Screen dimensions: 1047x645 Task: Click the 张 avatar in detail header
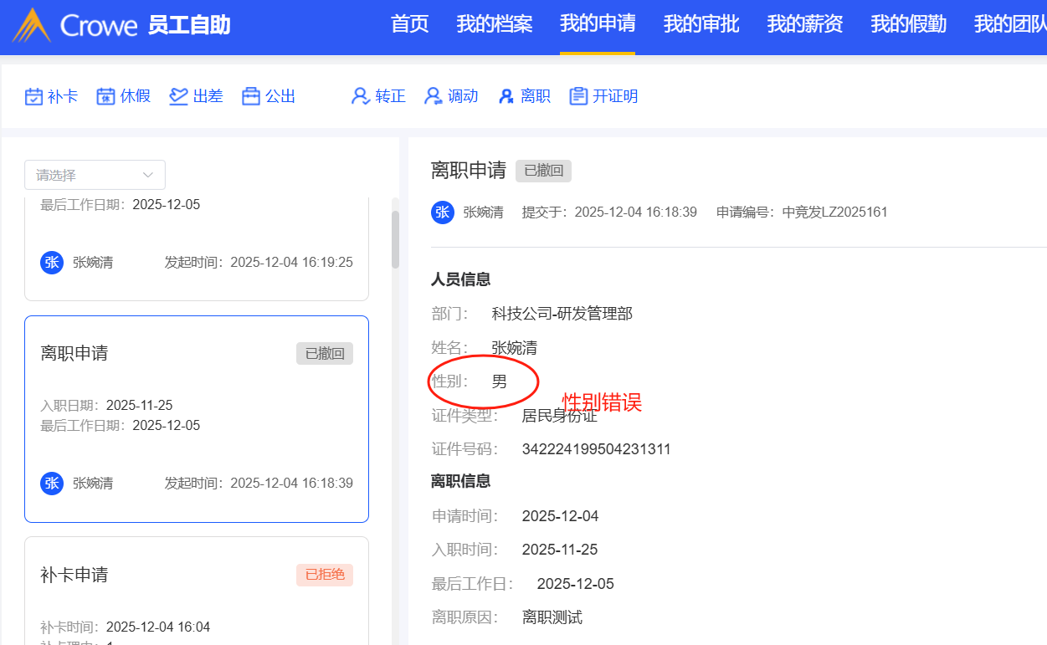443,212
